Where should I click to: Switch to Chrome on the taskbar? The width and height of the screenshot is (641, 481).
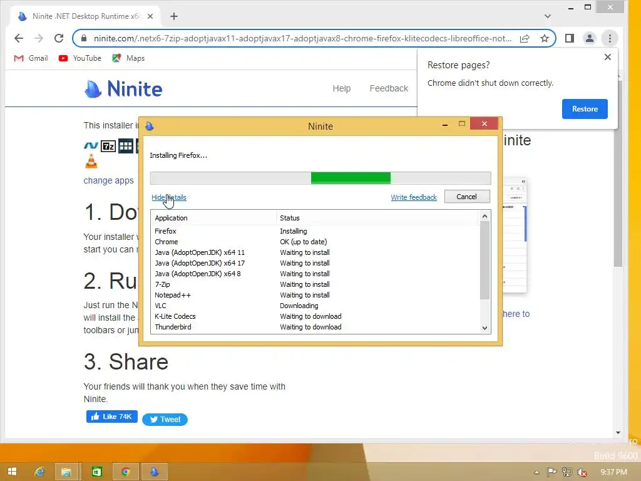[x=125, y=472]
